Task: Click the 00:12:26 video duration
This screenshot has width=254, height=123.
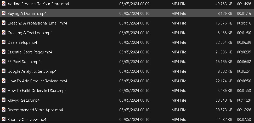Action: [244, 110]
